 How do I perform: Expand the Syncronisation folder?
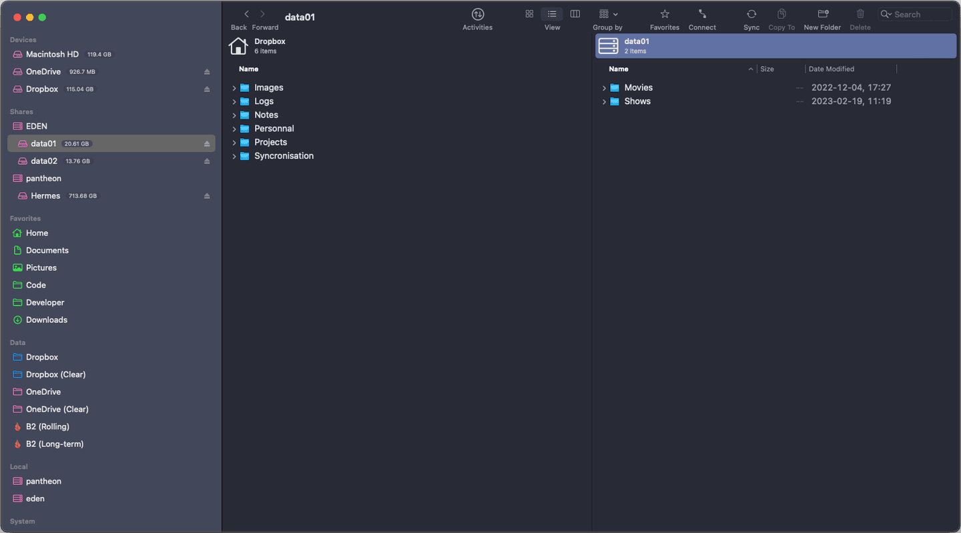(x=234, y=157)
